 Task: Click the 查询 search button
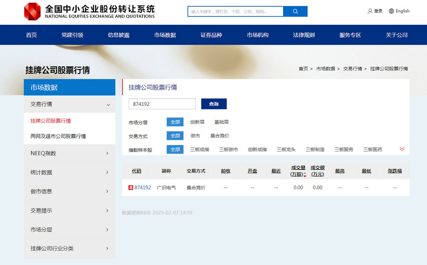[214, 104]
